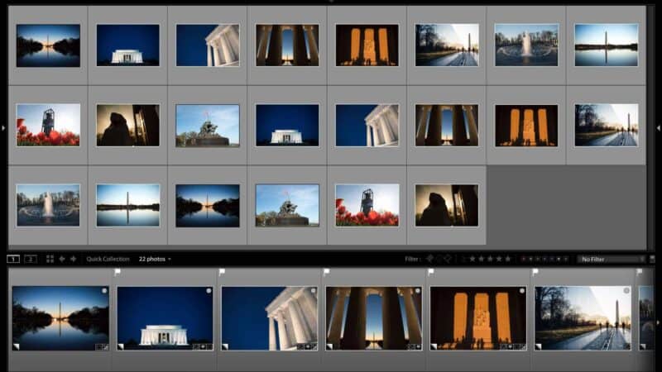Filter by flagged photos icon

[x=429, y=259]
